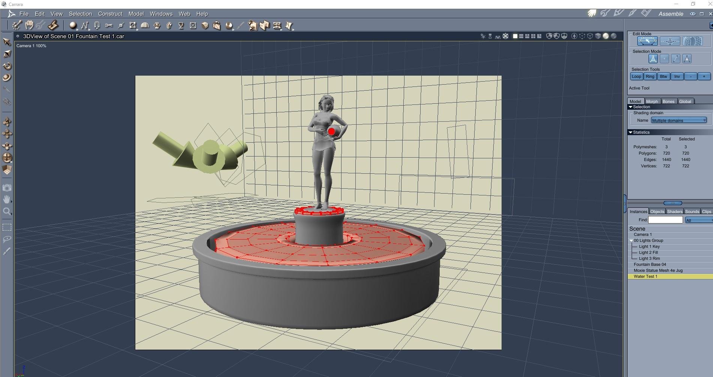This screenshot has height=377, width=713.
Task: Select the brush tool at bottom of left toolbar
Action: [7, 251]
